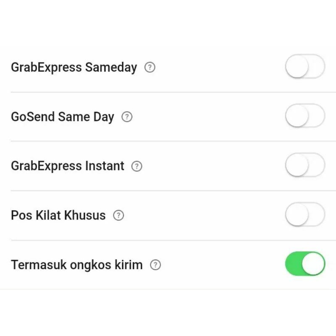This screenshot has height=336, width=336.
Task: Tap the Termasuk ongkos kirim label
Action: coord(77,265)
